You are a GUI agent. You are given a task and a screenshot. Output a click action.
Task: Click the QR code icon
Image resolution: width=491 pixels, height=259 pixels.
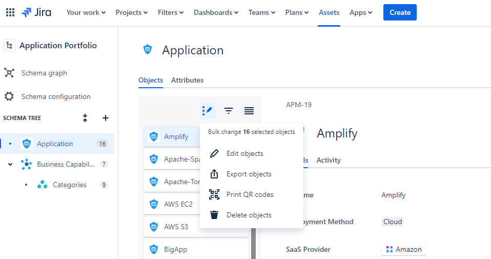click(214, 194)
